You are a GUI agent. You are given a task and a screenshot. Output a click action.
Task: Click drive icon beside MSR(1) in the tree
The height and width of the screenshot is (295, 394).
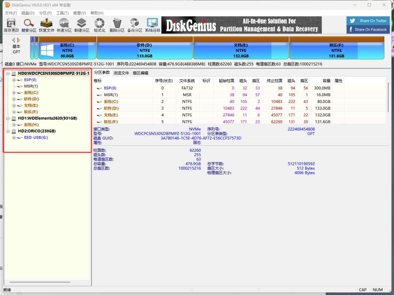pos(20,86)
